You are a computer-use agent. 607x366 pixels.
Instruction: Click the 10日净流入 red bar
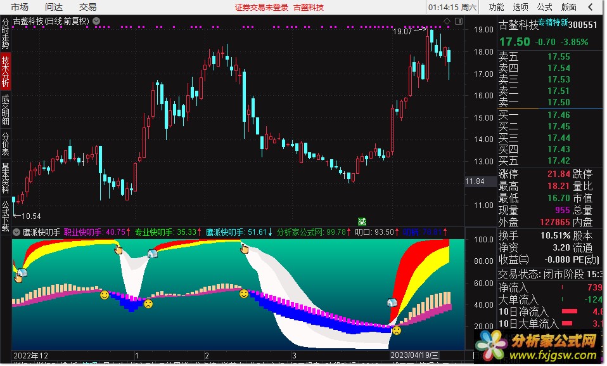point(570,311)
